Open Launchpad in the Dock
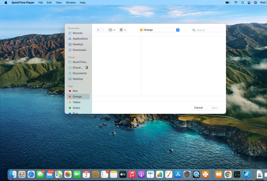267x181 pixels. (x=22, y=174)
